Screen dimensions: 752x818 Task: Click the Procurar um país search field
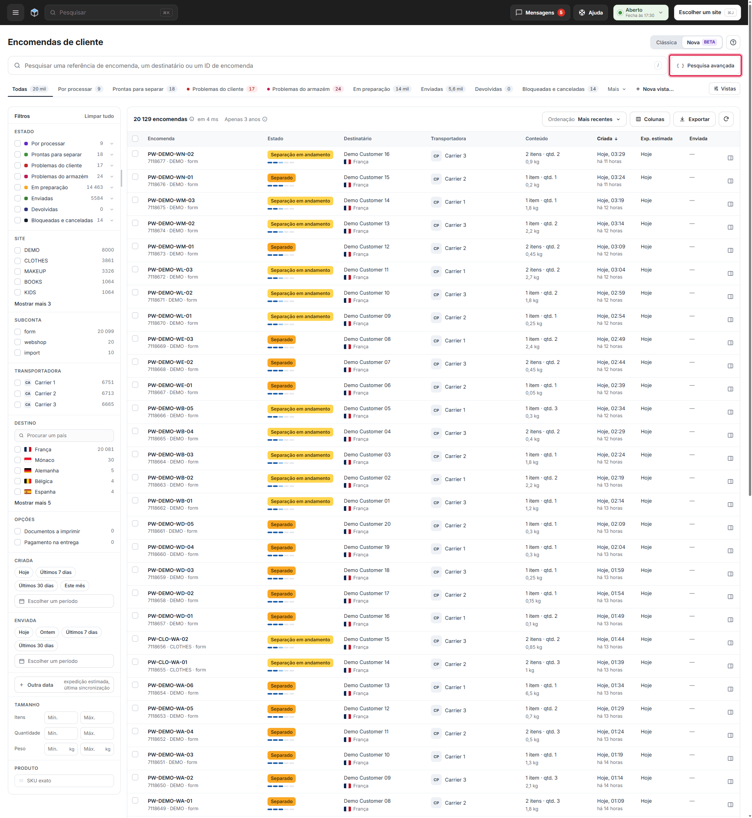coord(64,436)
